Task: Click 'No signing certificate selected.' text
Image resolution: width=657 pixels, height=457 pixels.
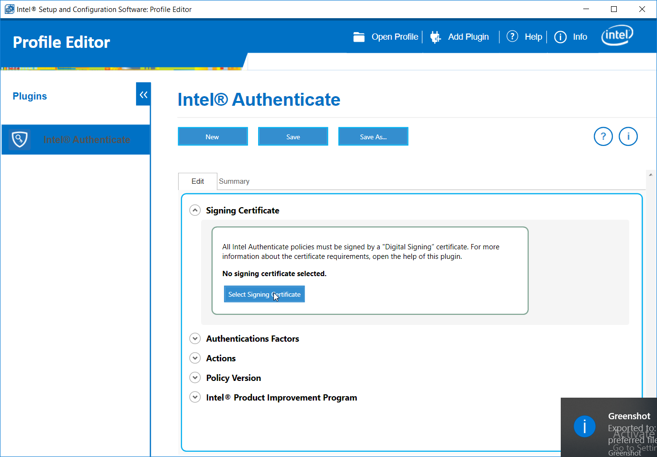Action: point(274,274)
